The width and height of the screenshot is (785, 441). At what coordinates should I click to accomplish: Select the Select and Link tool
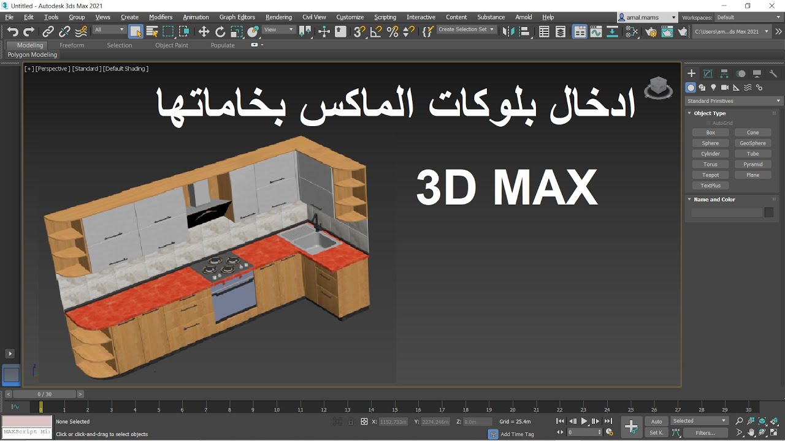pyautogui.click(x=48, y=32)
